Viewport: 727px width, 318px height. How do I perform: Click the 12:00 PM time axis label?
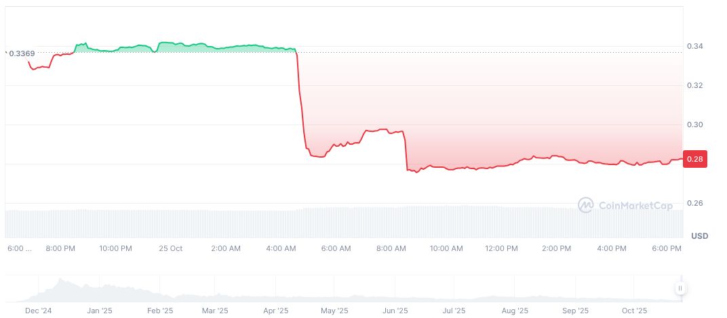coord(502,248)
